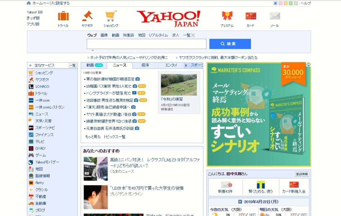Open the Travel (トラベル) suitcase icon at top

(x=63, y=16)
